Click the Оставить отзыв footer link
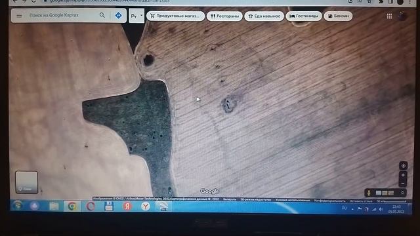Viewport: 420px width, 236px height. click(x=361, y=201)
